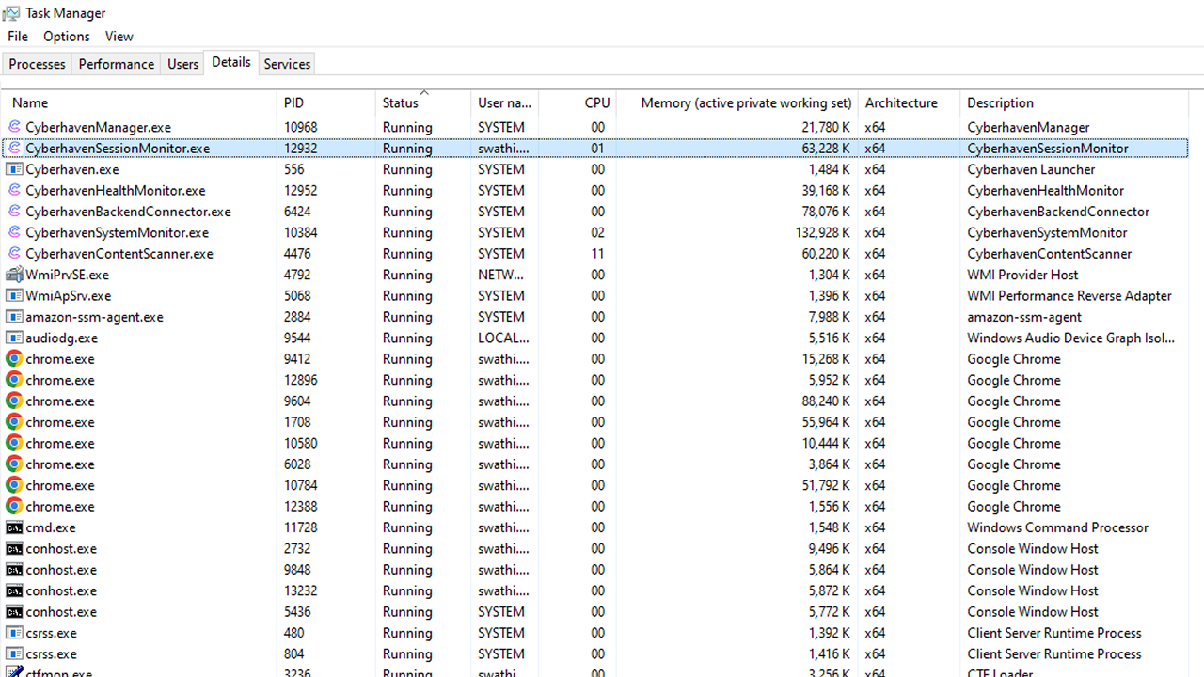Click the CyberhavenManager.exe process icon
This screenshot has height=677, width=1204.
(x=14, y=127)
